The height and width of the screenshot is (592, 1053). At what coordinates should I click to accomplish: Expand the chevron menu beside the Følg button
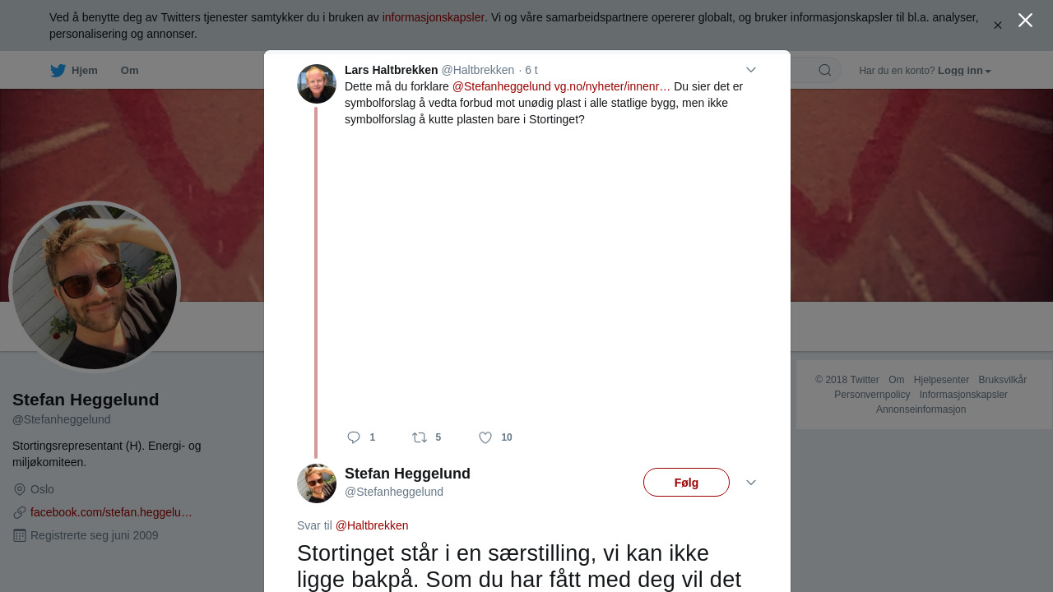[x=751, y=483]
